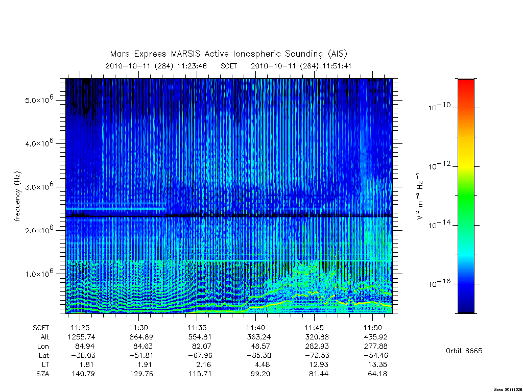523x392 pixels.
Task: Click the 'SCET' row label below the plot
Action: (41, 328)
